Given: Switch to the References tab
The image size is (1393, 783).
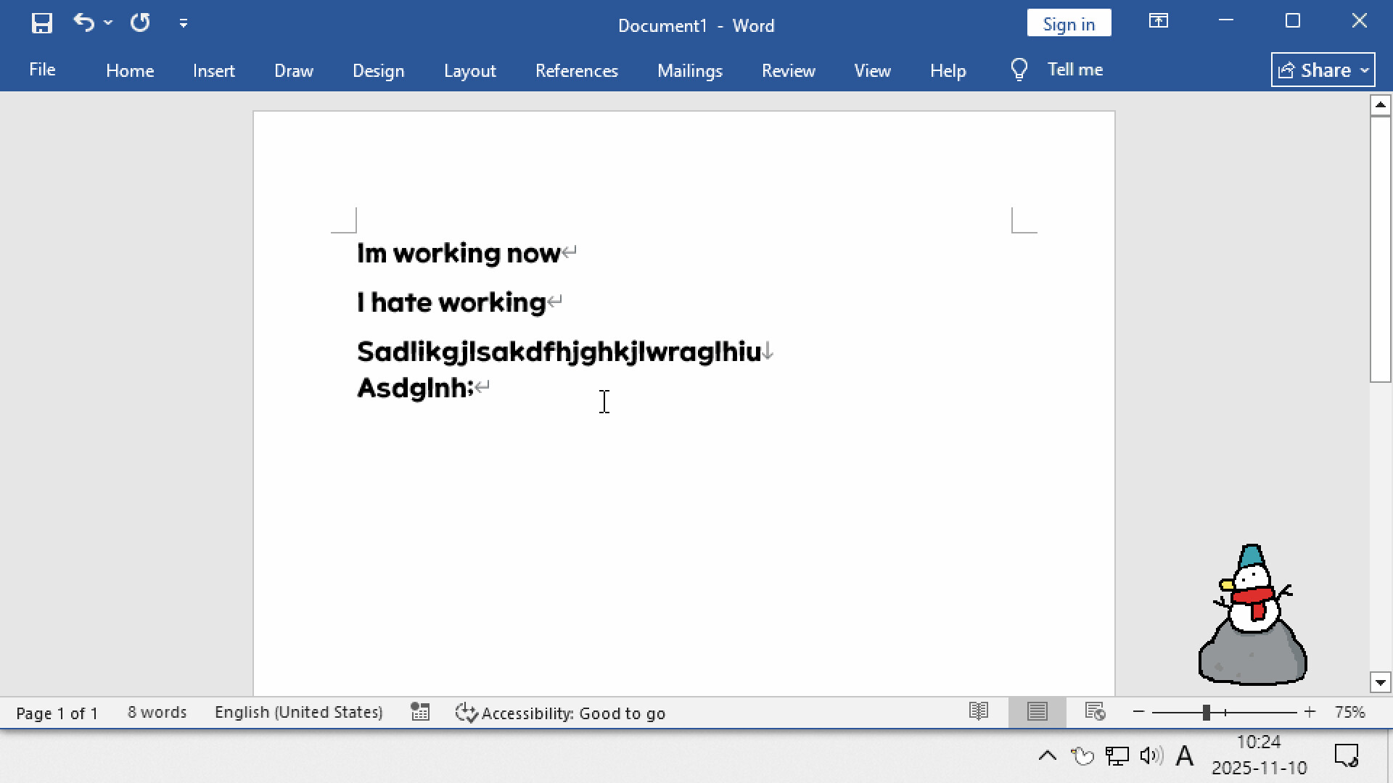Looking at the screenshot, I should 577,70.
